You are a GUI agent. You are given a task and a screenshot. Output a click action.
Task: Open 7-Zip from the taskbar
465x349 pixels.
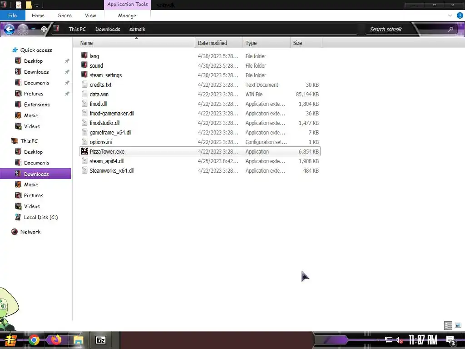tap(101, 340)
